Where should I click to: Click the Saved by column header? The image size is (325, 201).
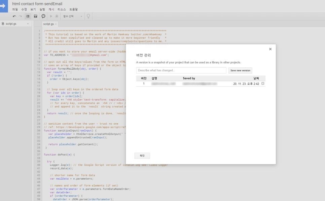(x=189, y=78)
